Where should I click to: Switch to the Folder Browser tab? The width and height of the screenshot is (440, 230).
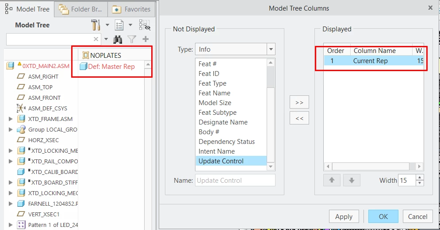pos(80,9)
